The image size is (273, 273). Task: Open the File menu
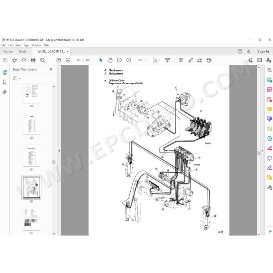[3, 45]
